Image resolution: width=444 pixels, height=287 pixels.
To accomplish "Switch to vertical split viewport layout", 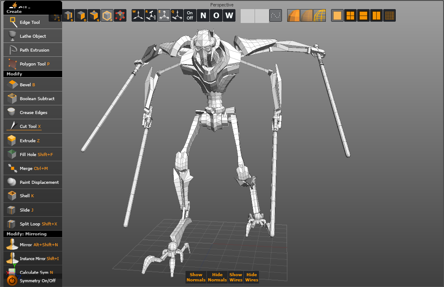I will [376, 15].
